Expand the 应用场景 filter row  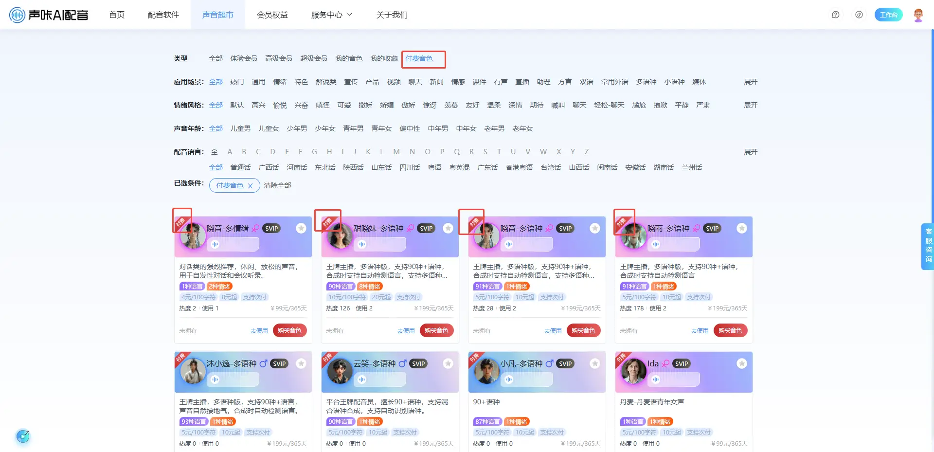pos(750,82)
